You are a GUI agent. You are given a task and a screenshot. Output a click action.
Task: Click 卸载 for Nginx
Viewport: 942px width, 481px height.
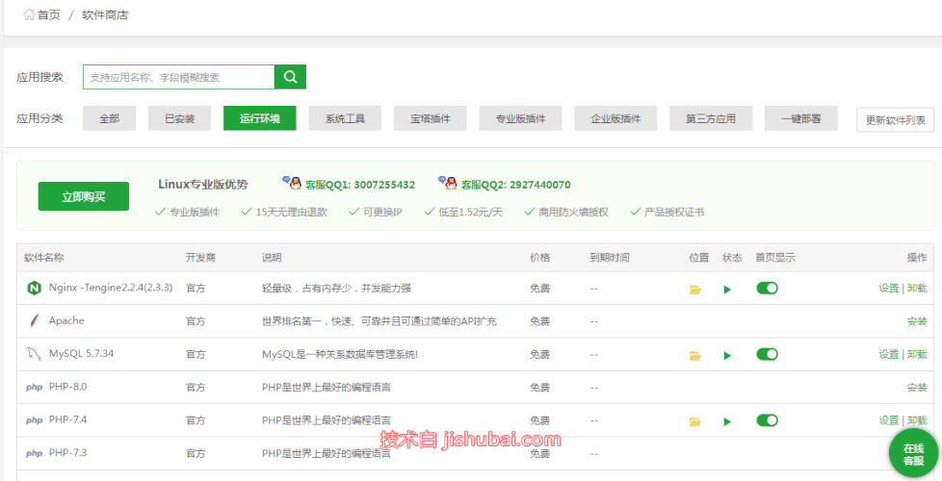tap(917, 288)
